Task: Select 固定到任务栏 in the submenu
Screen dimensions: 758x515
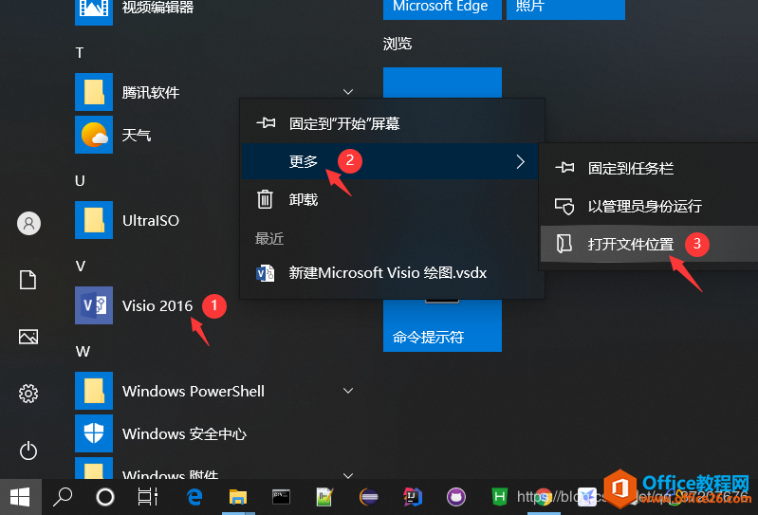Action: [649, 168]
